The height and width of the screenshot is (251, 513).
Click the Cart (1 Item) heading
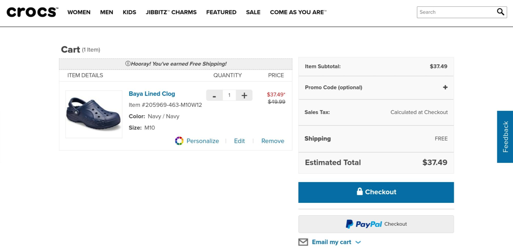click(81, 49)
